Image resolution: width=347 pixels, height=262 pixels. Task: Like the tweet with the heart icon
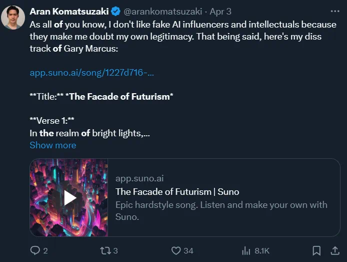pyautogui.click(x=175, y=250)
